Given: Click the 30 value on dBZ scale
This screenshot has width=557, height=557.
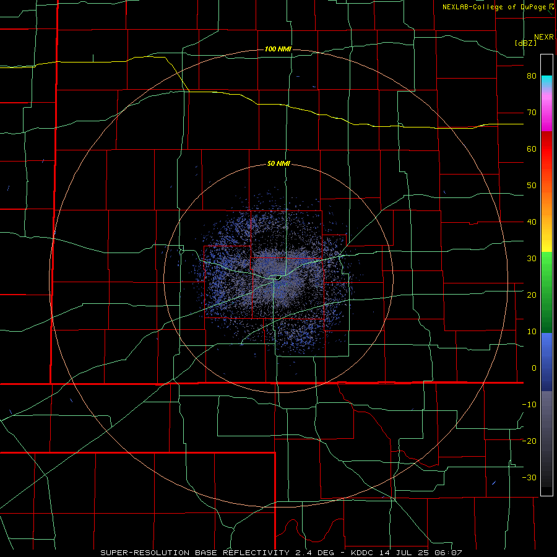Looking at the screenshot, I should pyautogui.click(x=532, y=259).
